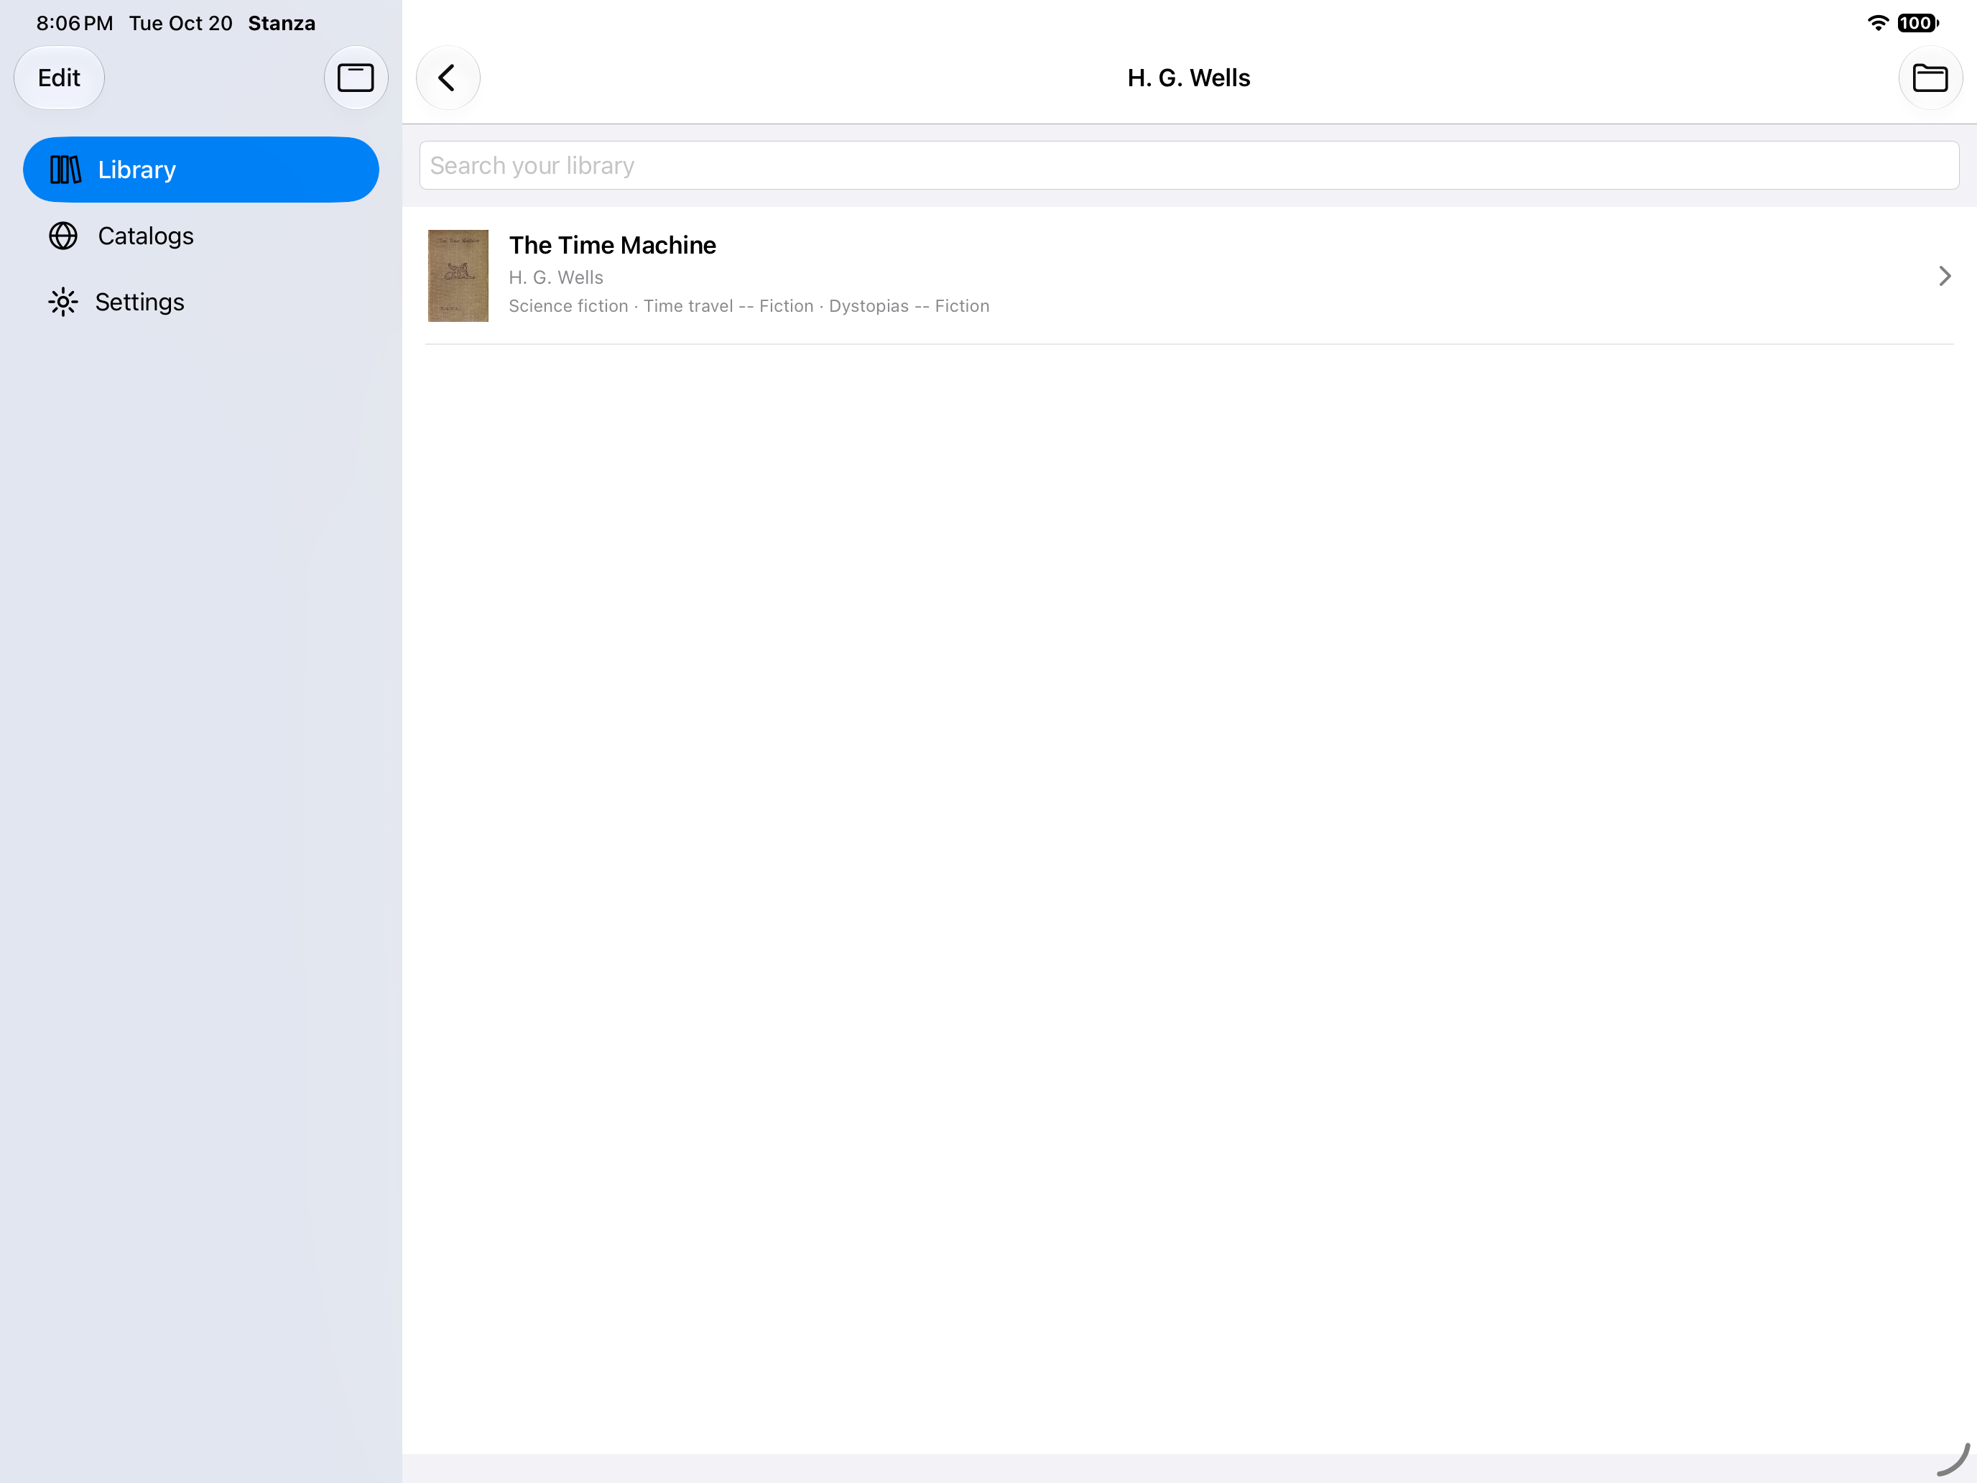Screen dimensions: 1977x1483
Task: Select the Library sidebar item
Action: tap(201, 170)
